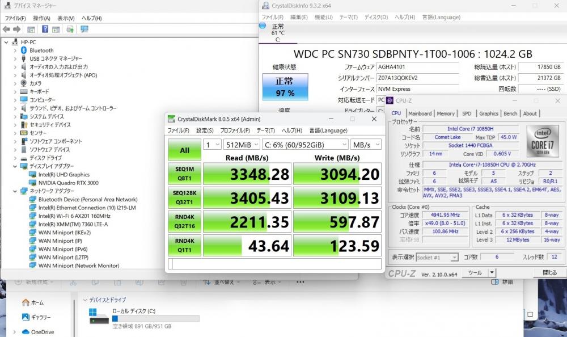Image resolution: width=567 pixels, height=337 pixels.
Task: Click the camera device icon in Device Manager
Action: pyautogui.click(x=24, y=83)
